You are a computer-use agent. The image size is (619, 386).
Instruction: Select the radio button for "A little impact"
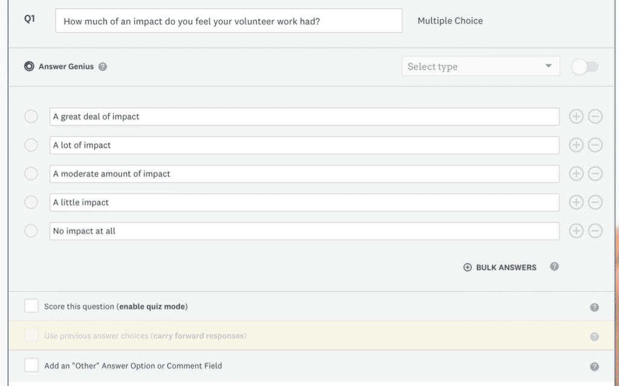pos(31,202)
